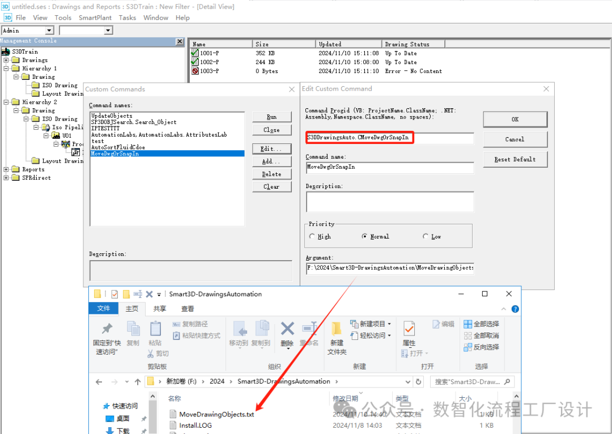The image size is (612, 434).
Task: Click the 1003-P error status icon
Action: click(x=195, y=71)
